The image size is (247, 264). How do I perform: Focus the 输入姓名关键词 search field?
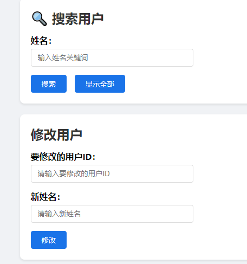coord(112,57)
